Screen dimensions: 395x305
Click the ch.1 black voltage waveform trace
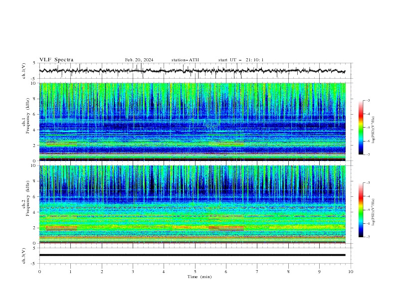pos(192,71)
